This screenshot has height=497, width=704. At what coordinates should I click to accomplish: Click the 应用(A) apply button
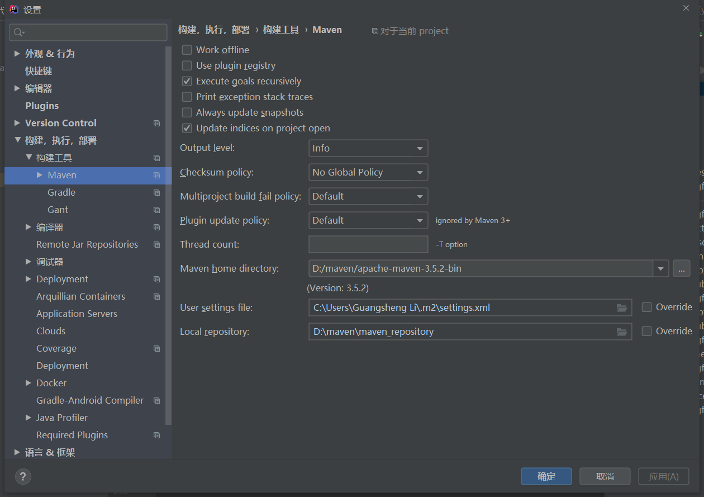coord(664,476)
